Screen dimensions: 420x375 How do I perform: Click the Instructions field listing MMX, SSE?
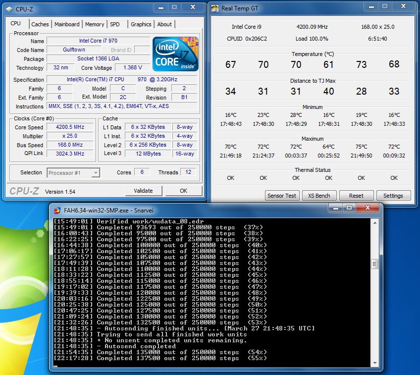pos(122,106)
